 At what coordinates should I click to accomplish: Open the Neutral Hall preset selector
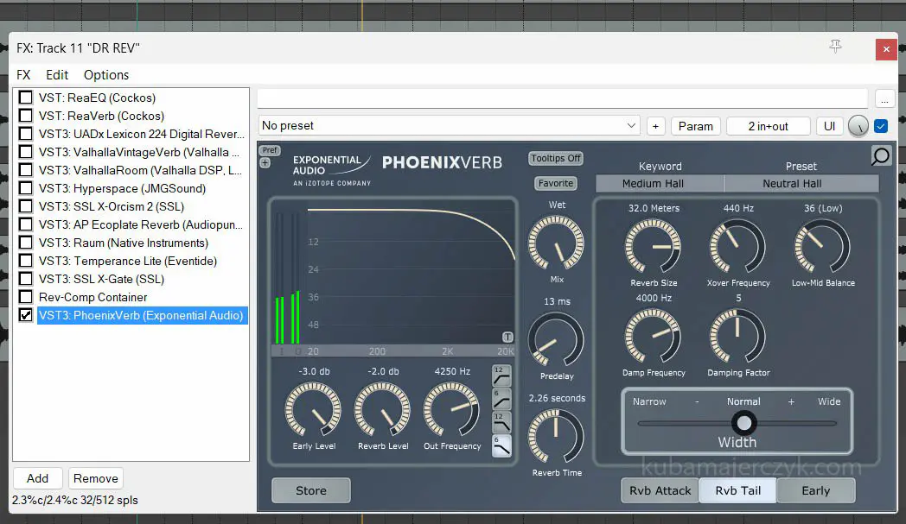click(792, 183)
